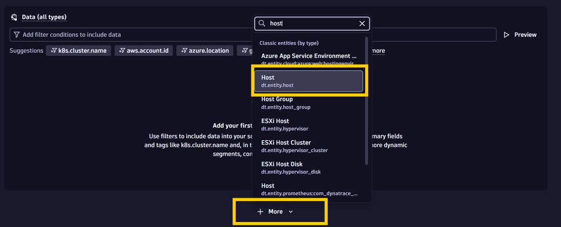This screenshot has height=227, width=561.
Task: Select ESXi Host Disk entity
Action: pos(309,167)
